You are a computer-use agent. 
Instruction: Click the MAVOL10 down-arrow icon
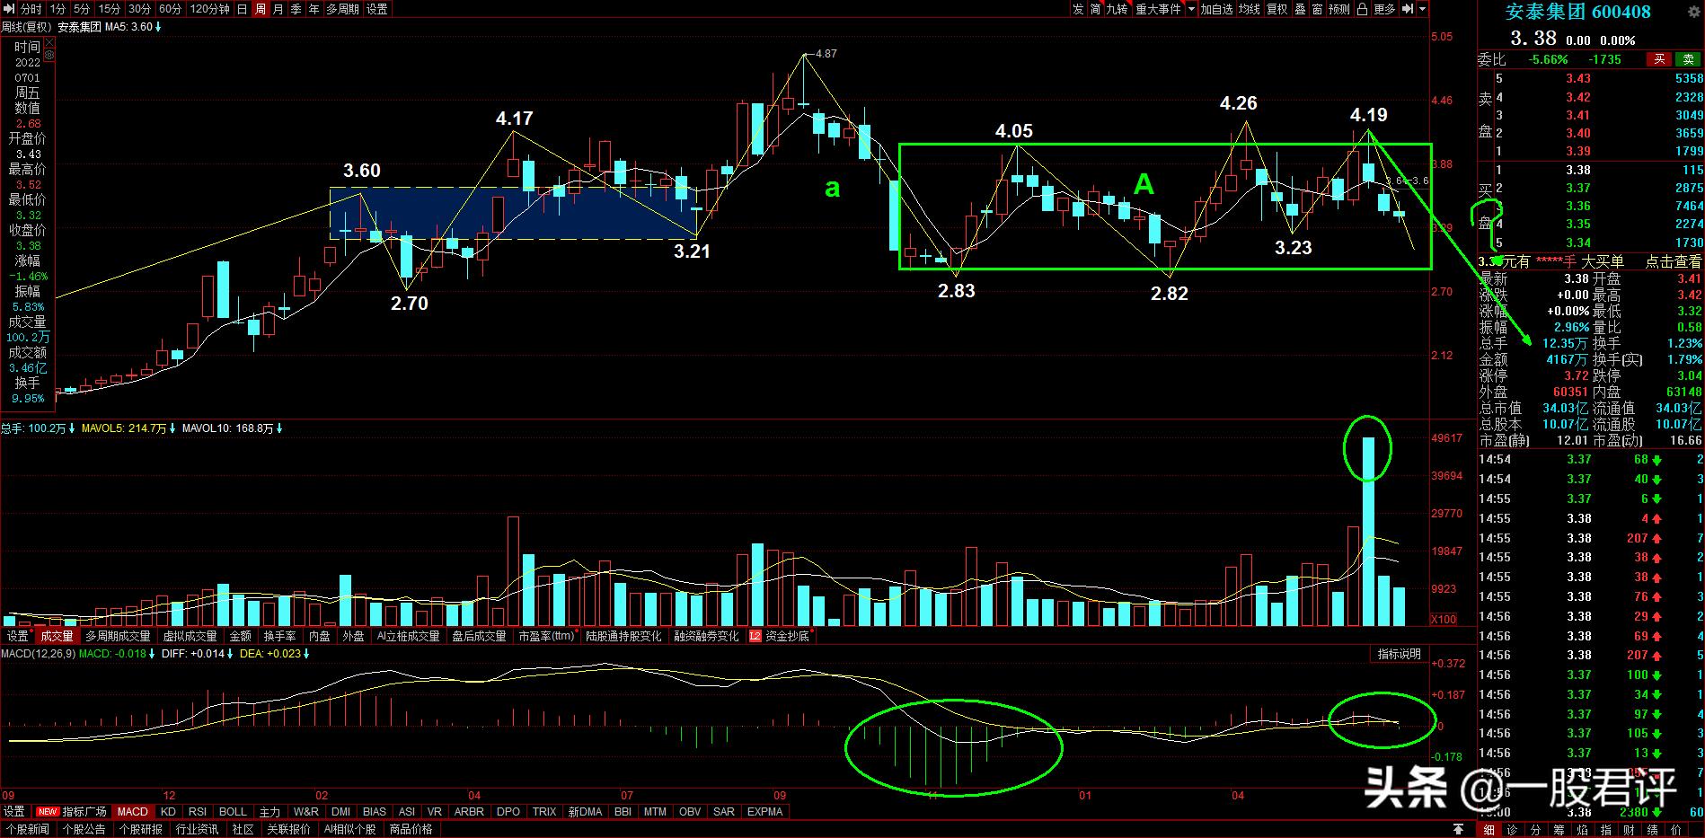279,428
